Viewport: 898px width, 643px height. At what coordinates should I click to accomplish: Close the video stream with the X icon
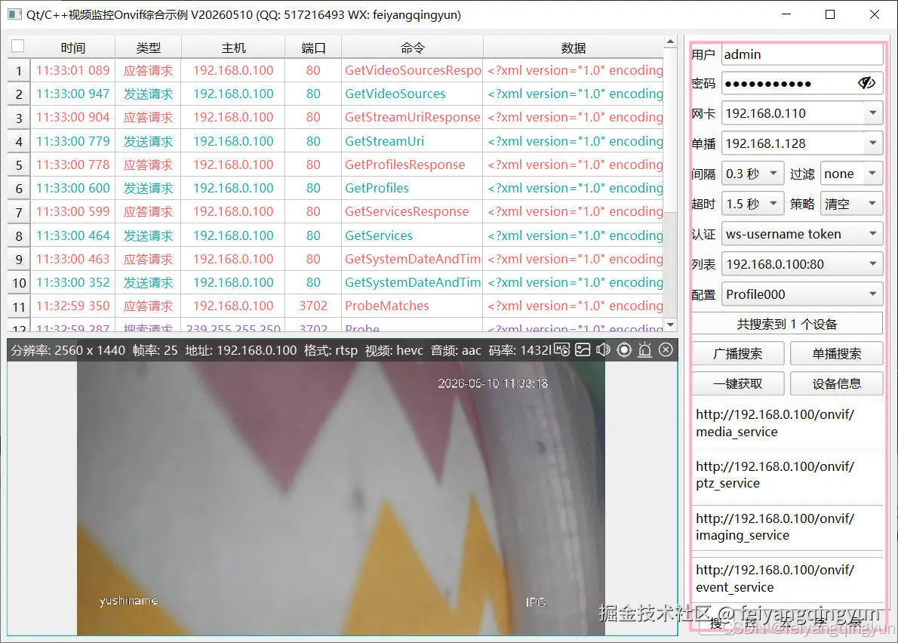(x=666, y=350)
